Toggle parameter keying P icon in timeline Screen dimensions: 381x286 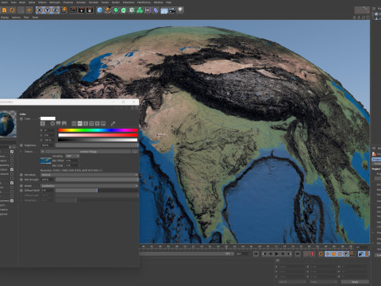346,253
